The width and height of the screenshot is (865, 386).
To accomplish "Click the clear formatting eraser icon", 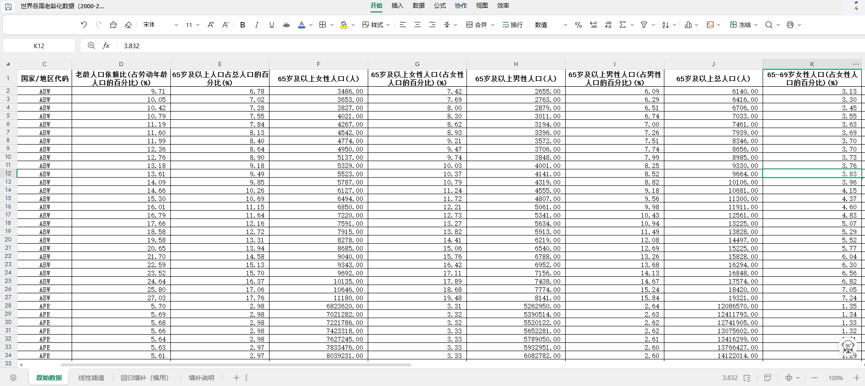I will tap(128, 25).
